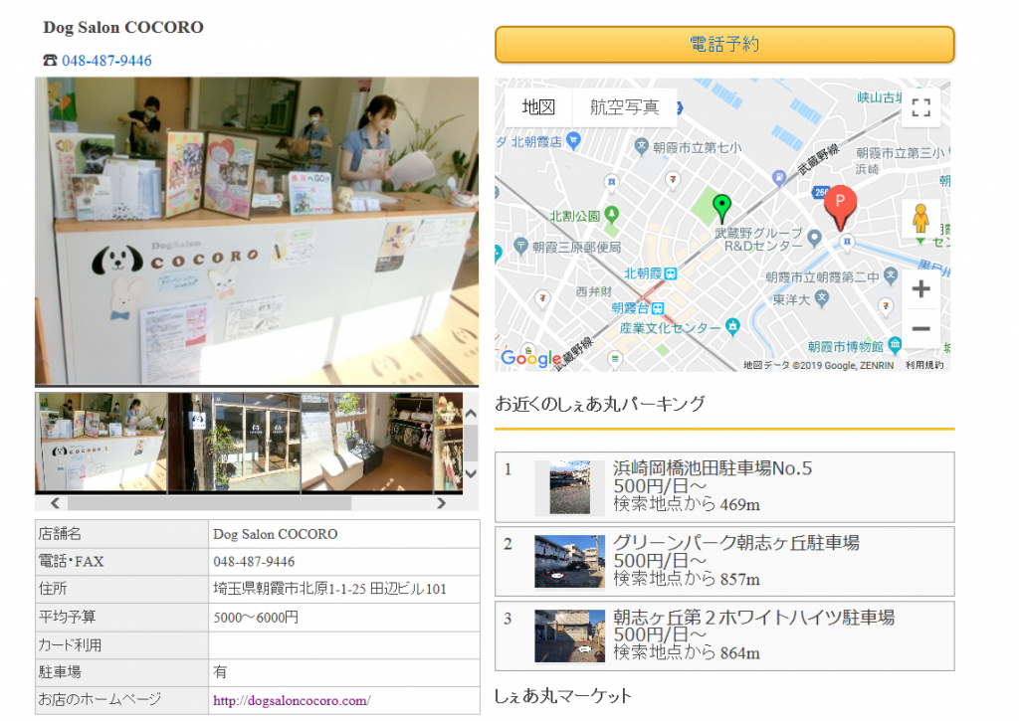Open the dogsaloncocoro.com homepage link
Screen dimensions: 1019x721
292,701
